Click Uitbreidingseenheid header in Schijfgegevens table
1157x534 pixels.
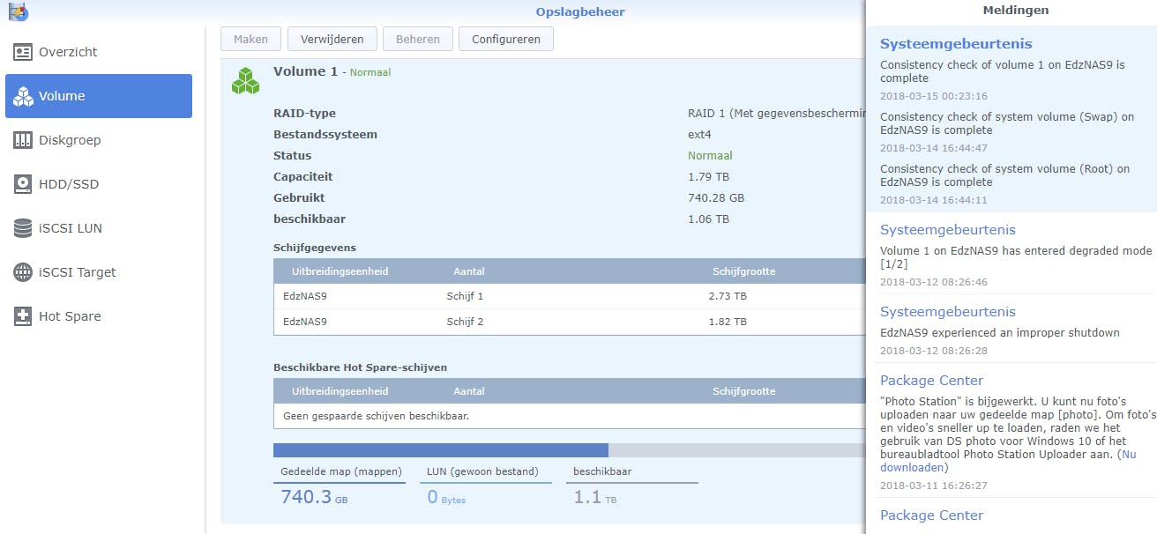(340, 271)
